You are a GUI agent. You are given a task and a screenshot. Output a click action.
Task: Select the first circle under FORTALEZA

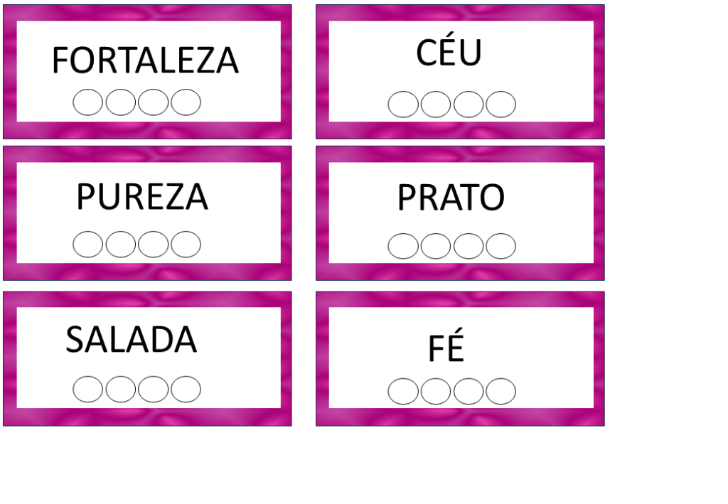click(88, 102)
